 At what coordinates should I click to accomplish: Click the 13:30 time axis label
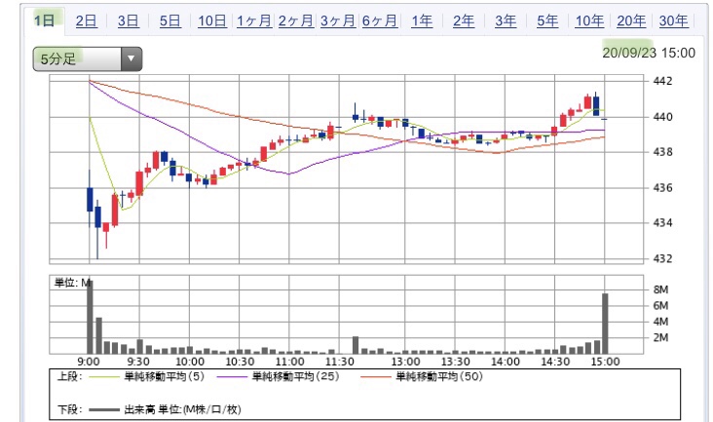point(456,362)
